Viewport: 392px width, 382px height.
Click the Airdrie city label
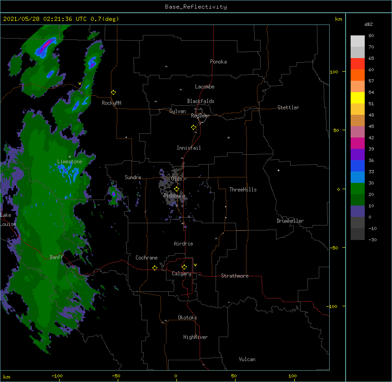pyautogui.click(x=183, y=244)
